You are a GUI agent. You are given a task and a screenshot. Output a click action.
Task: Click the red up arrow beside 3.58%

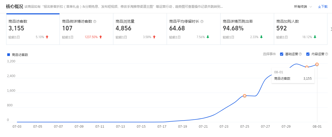[x=154, y=37]
